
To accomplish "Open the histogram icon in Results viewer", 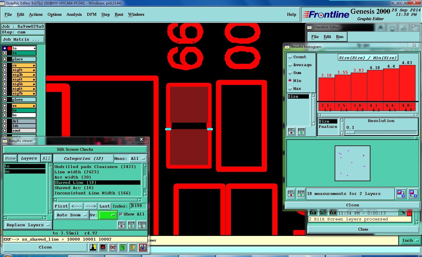I will [143, 247].
